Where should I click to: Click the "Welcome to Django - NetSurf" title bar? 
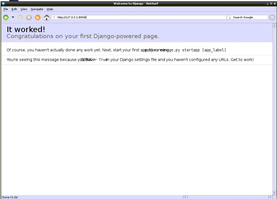tap(136, 3)
